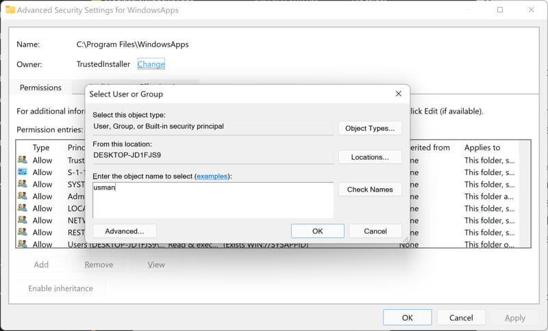Click the Remove permission entry button

pyautogui.click(x=99, y=265)
